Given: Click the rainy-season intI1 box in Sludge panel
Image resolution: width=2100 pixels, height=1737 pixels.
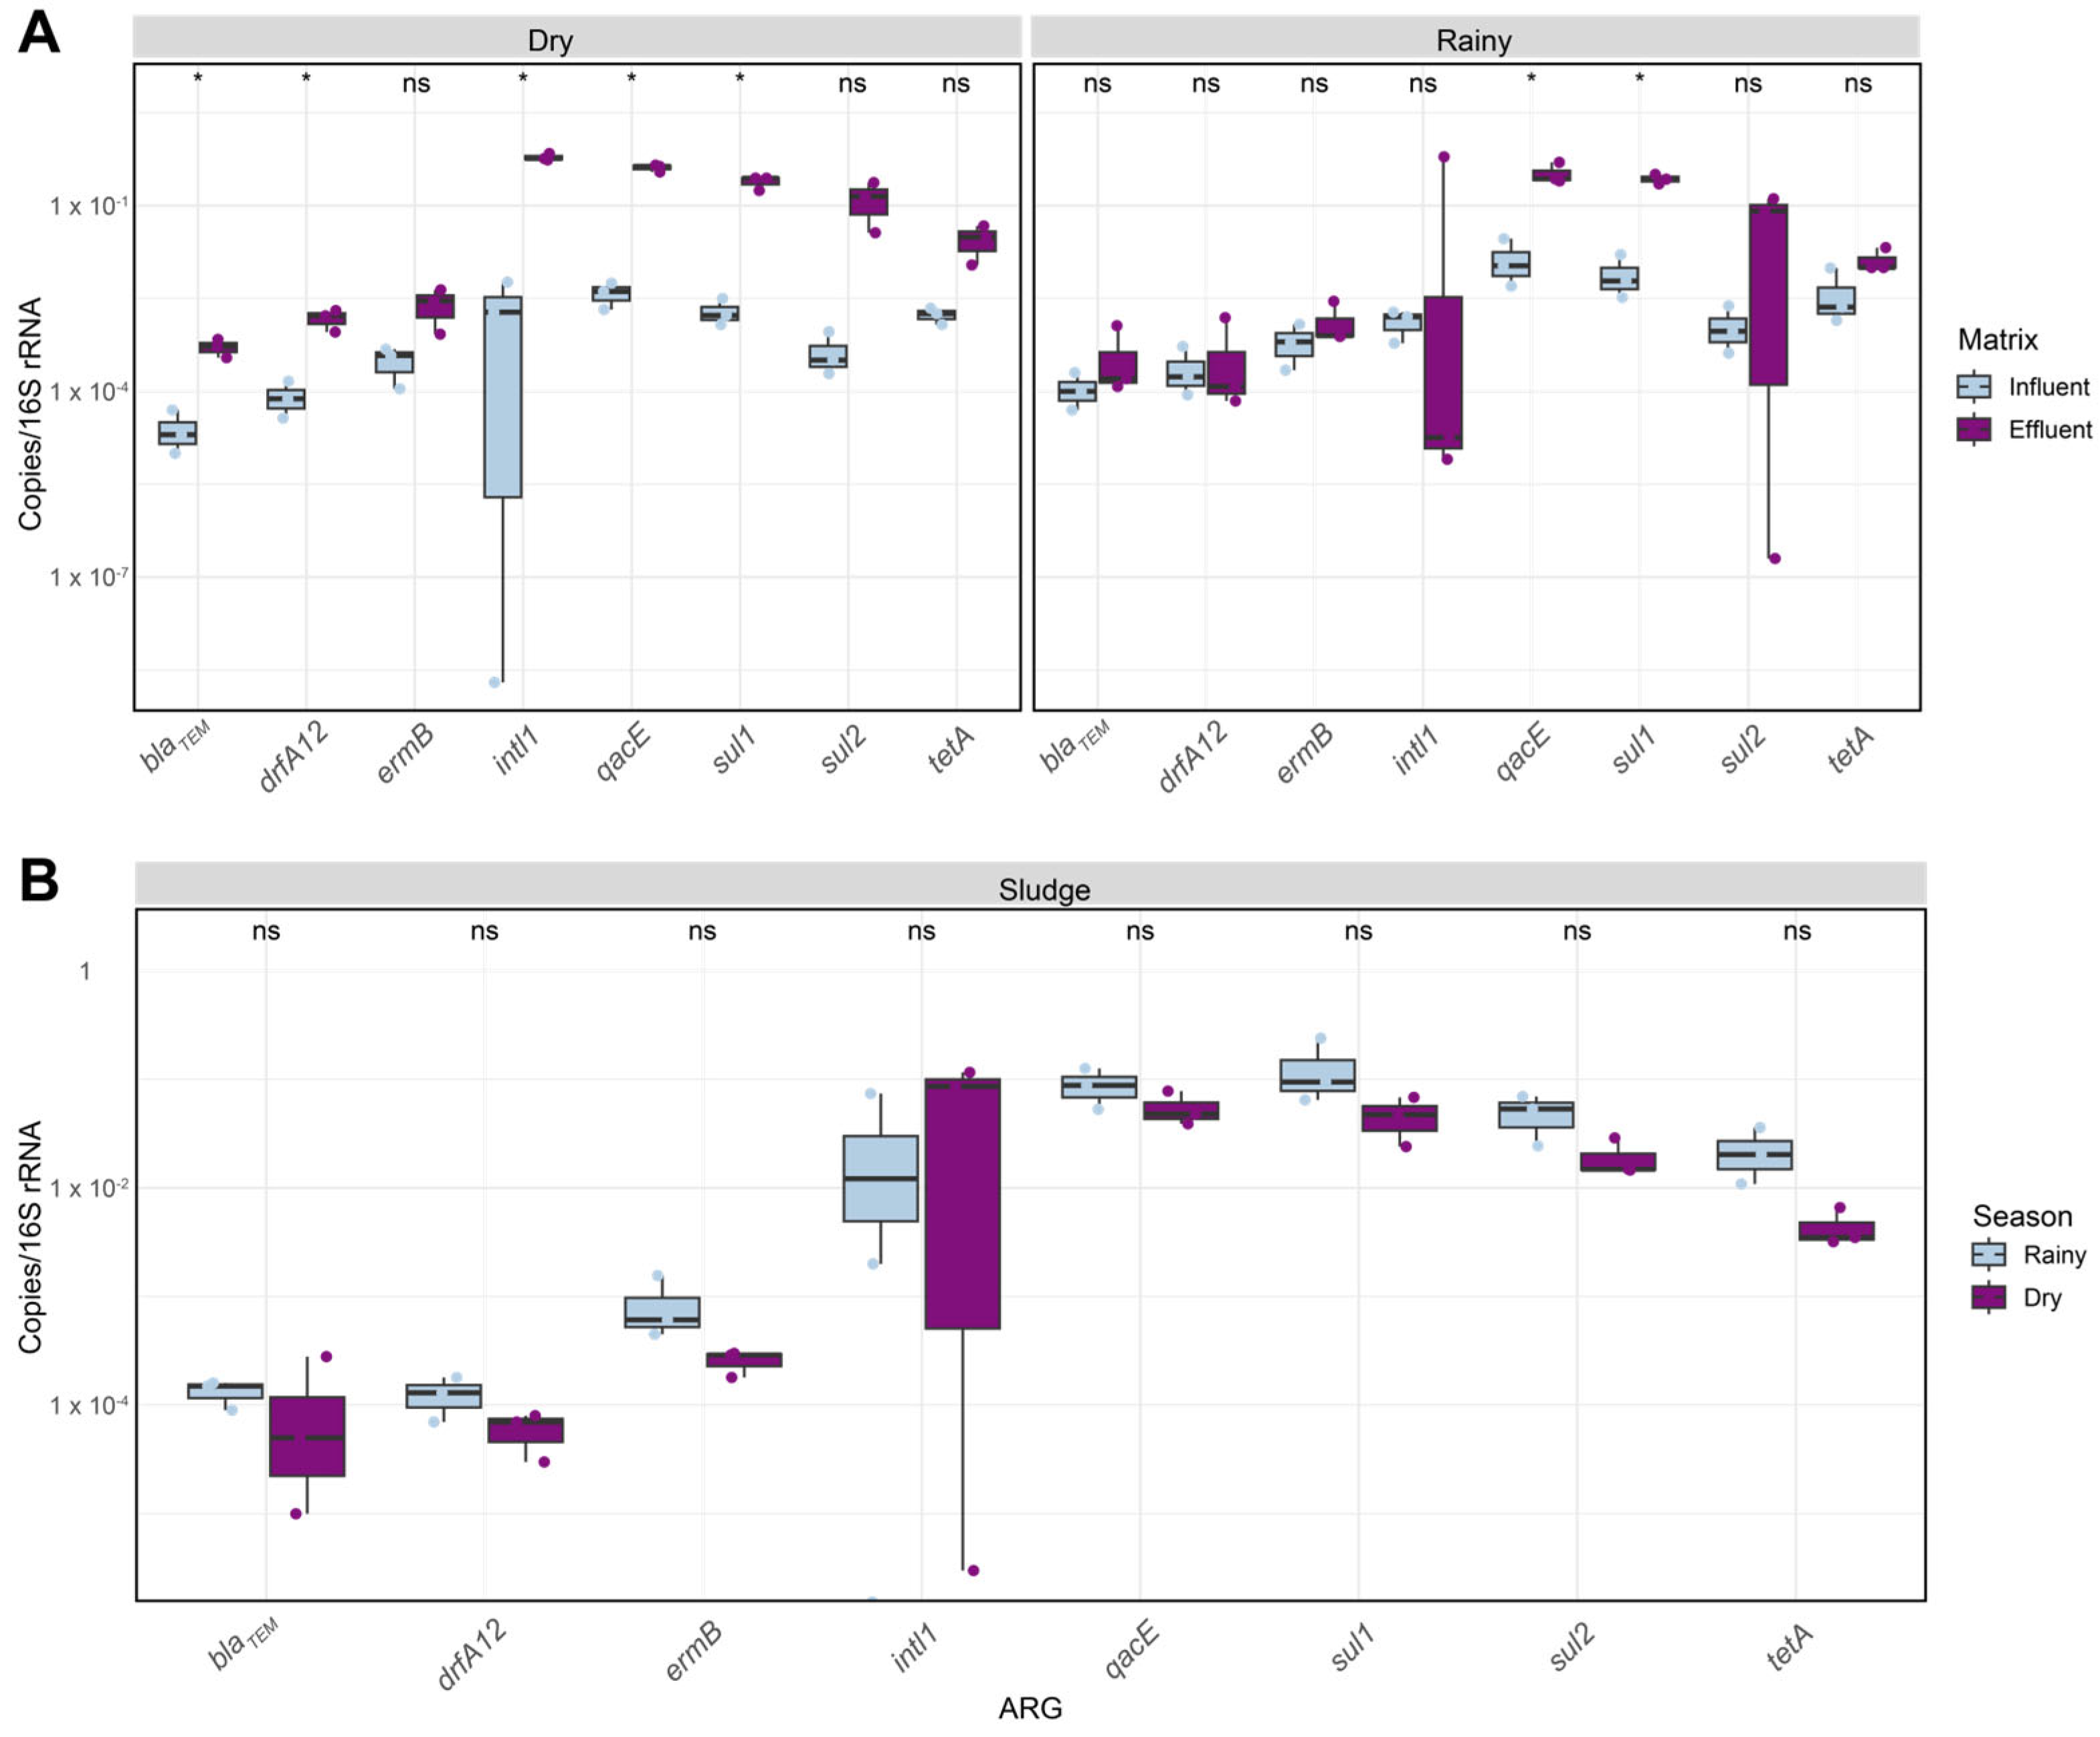Looking at the screenshot, I should point(880,1178).
